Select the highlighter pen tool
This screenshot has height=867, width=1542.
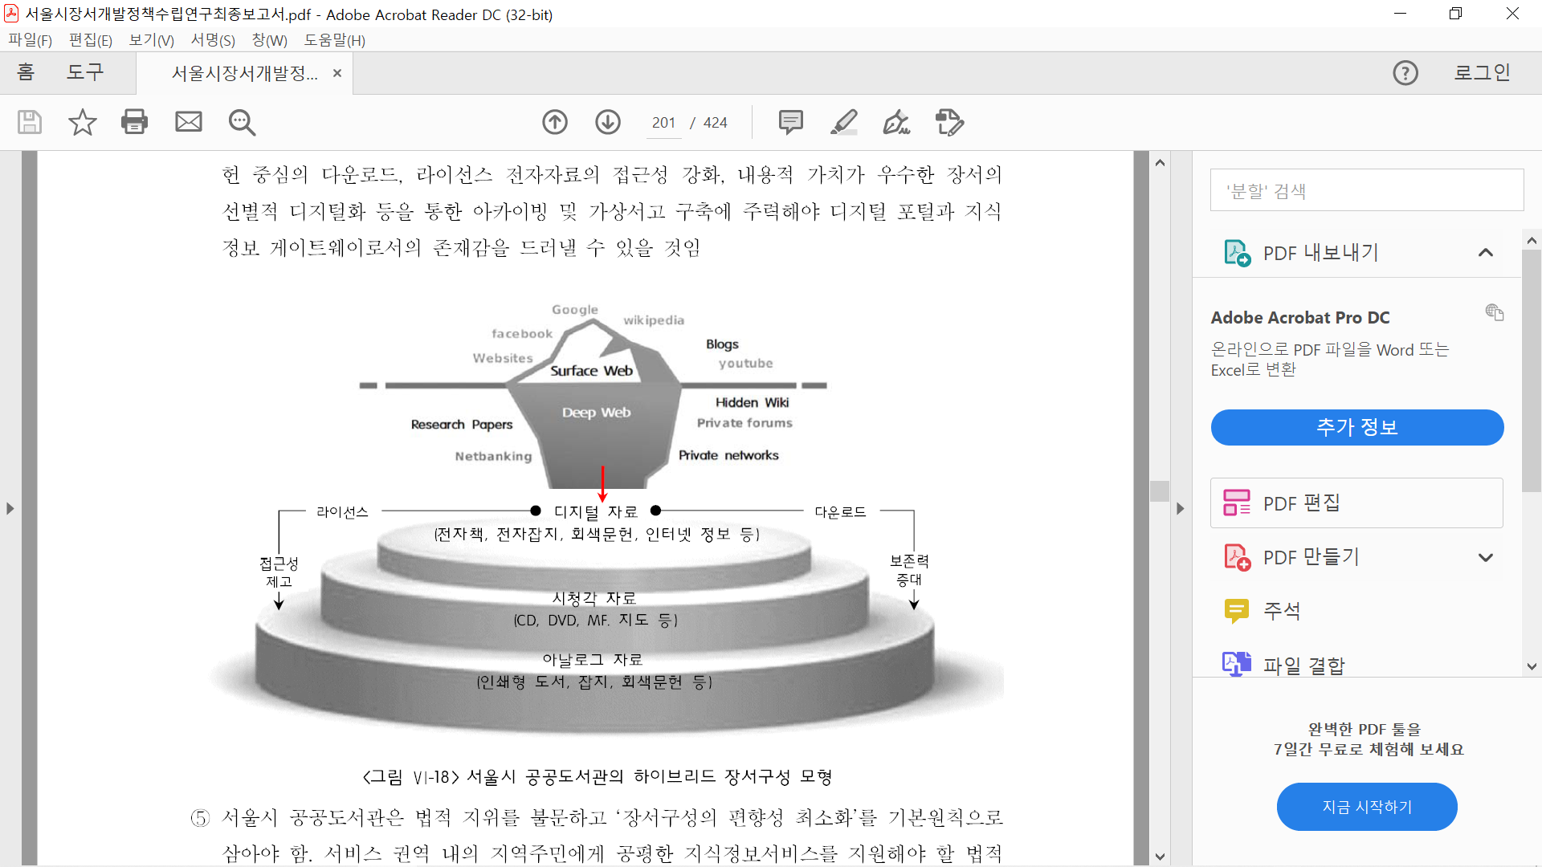(x=843, y=122)
